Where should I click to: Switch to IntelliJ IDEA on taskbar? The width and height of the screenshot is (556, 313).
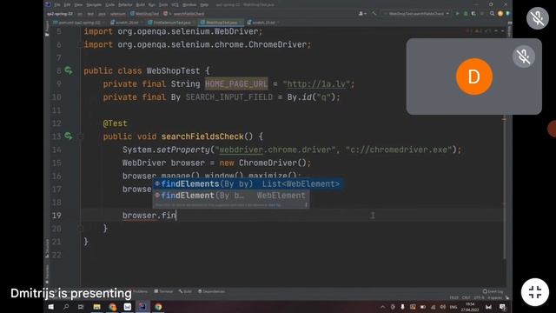(142, 307)
